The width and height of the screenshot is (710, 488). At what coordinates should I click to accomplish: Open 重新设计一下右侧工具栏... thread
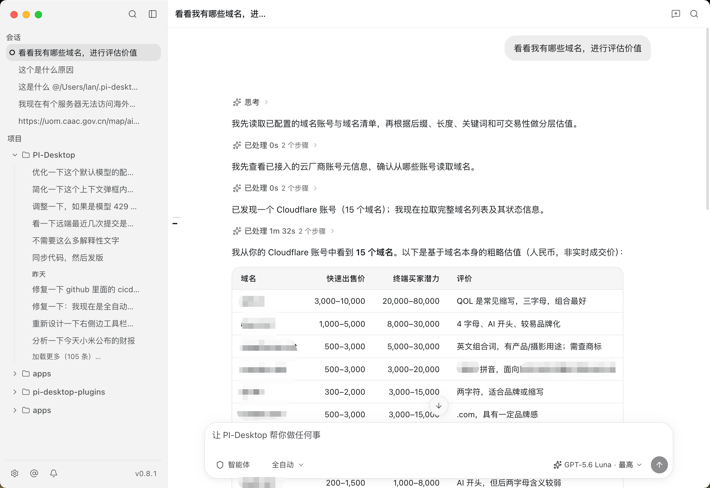(83, 324)
